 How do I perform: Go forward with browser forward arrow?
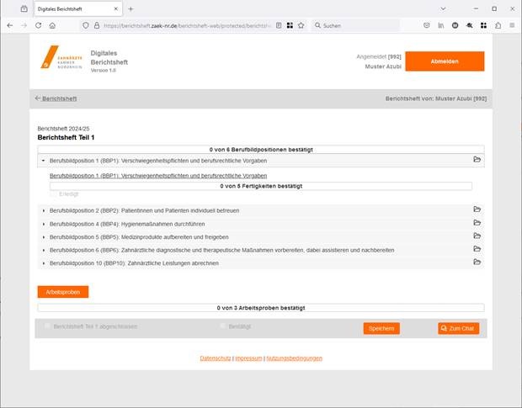click(x=24, y=25)
